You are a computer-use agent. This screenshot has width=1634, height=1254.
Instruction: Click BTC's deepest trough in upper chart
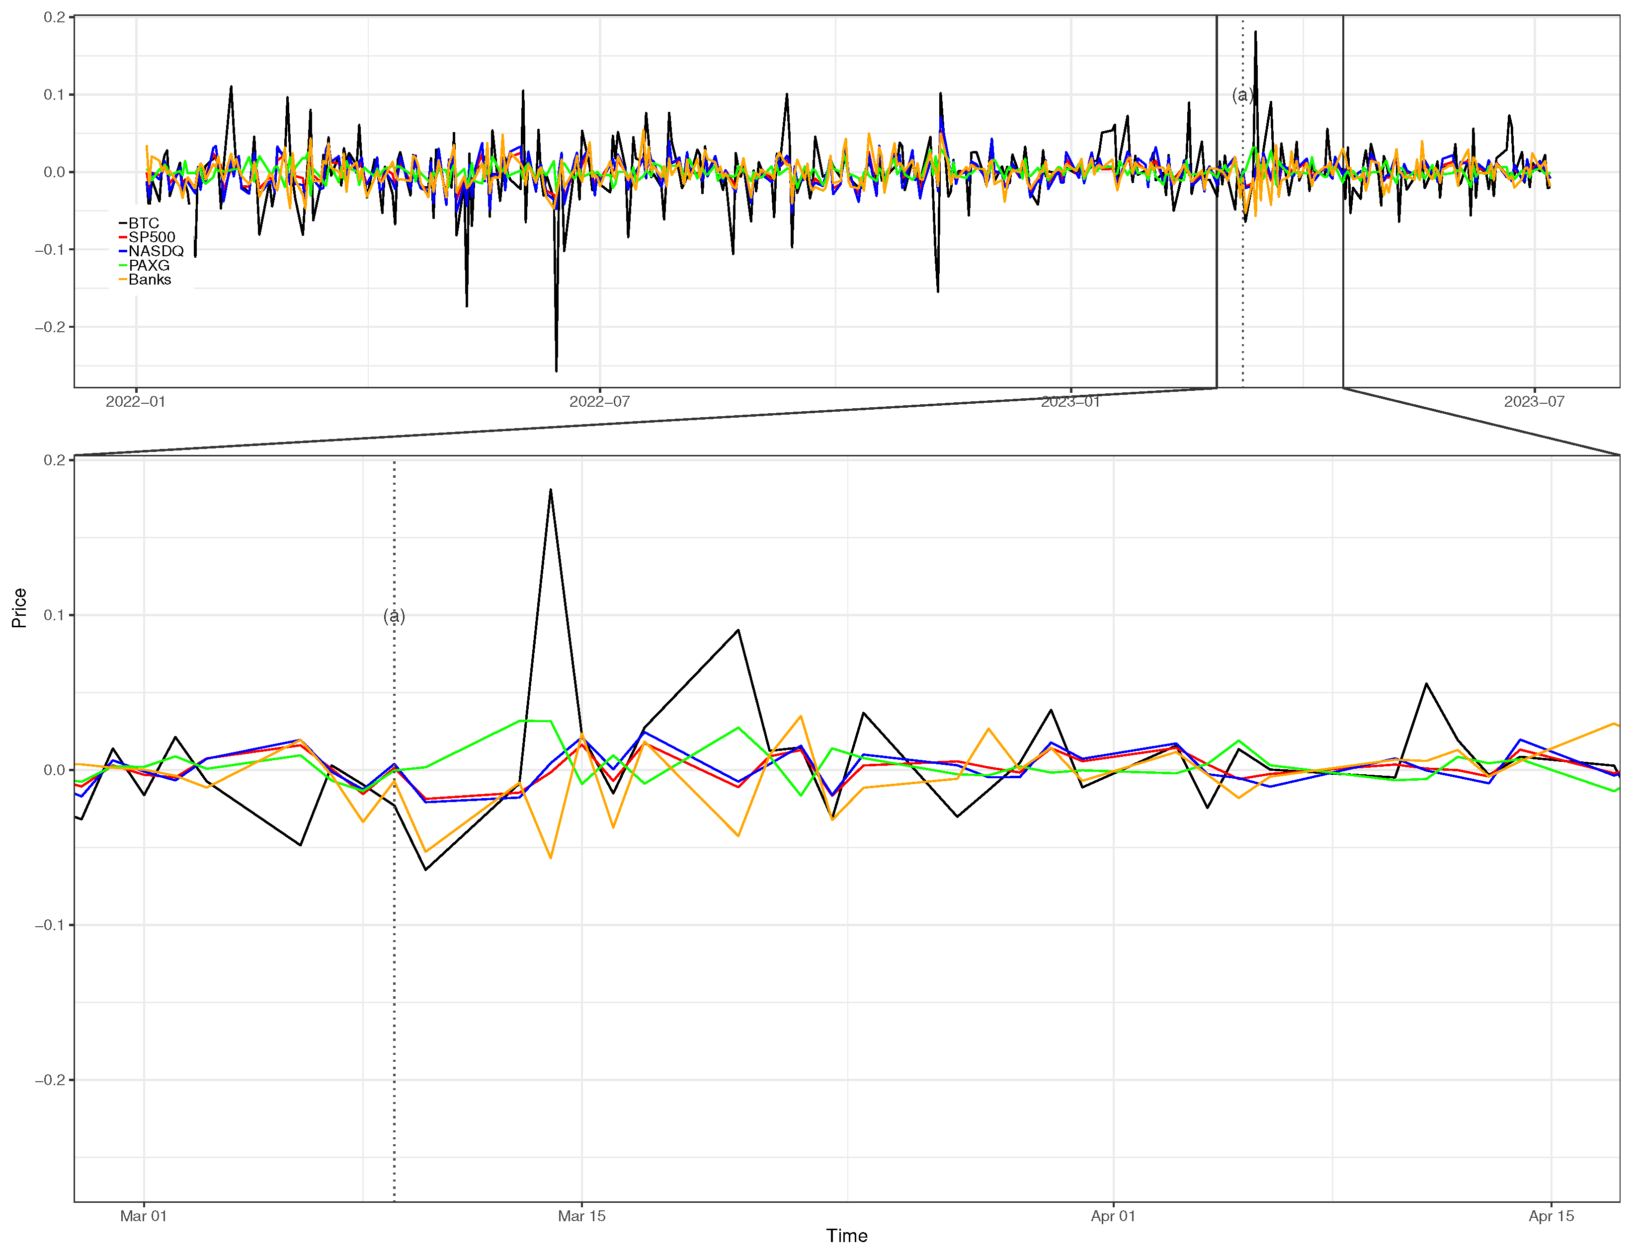pyautogui.click(x=557, y=370)
